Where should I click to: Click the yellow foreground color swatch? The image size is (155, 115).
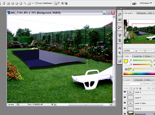click(x=126, y=61)
